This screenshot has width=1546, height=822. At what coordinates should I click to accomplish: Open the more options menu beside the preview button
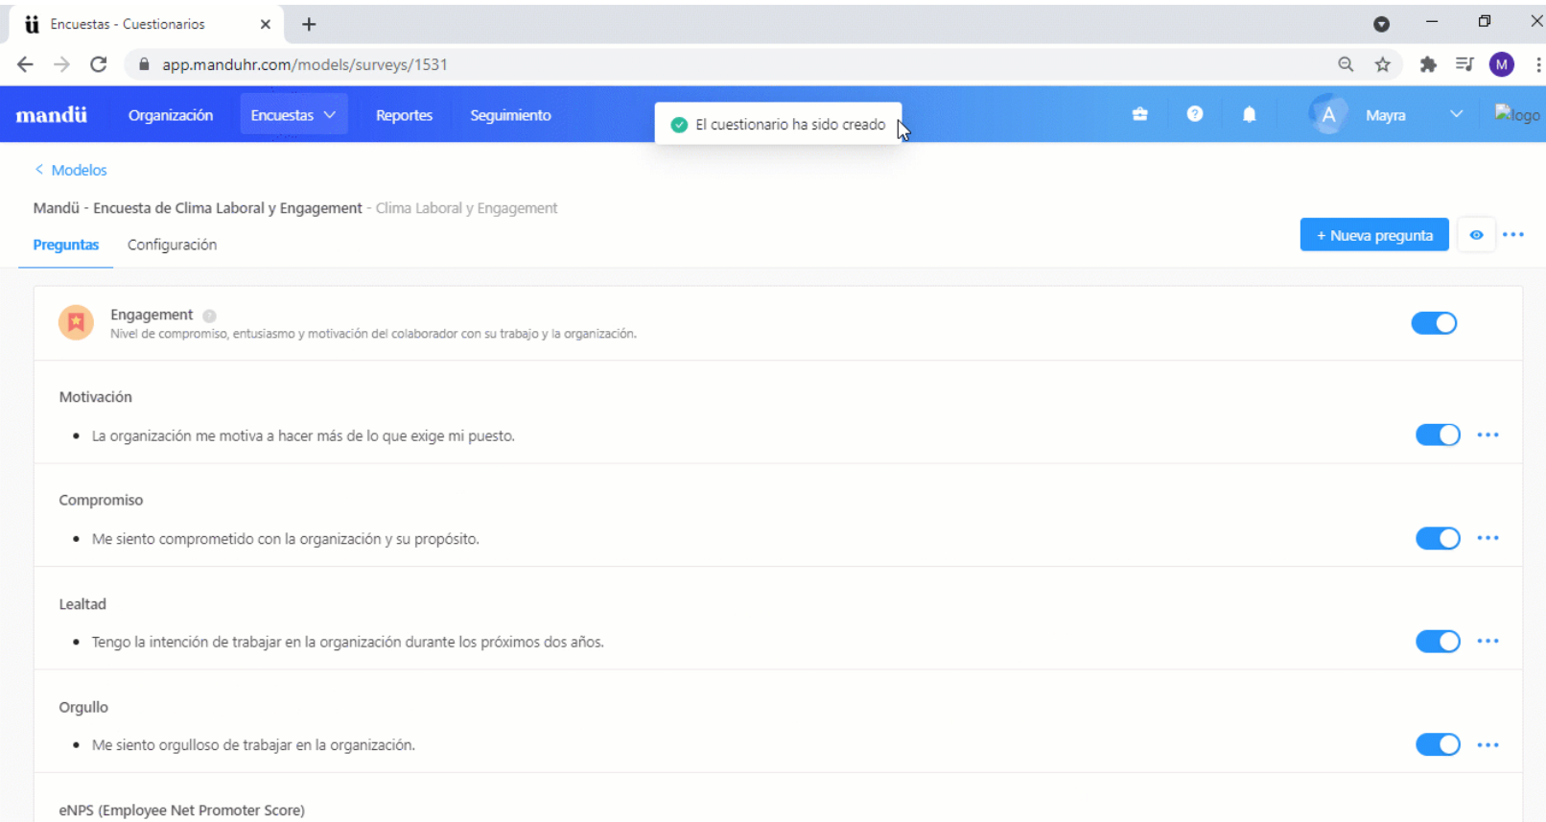click(x=1513, y=235)
